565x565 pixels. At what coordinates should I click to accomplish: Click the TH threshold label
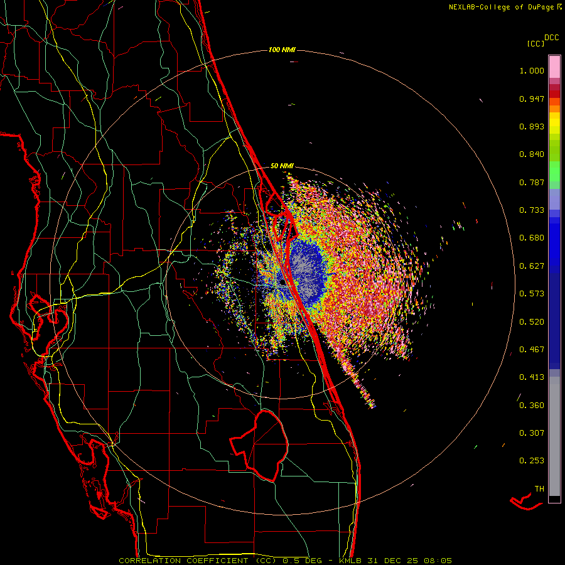click(x=539, y=489)
